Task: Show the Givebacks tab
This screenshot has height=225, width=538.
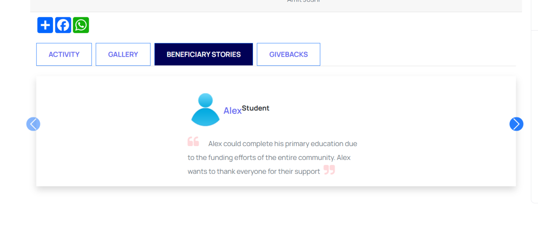Action: pos(288,55)
